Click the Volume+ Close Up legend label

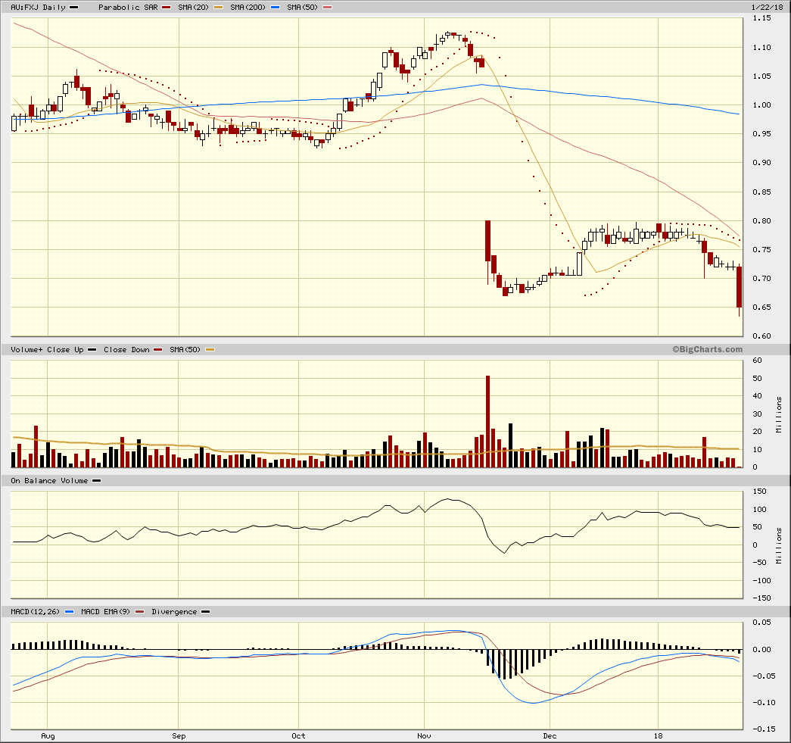(47, 349)
